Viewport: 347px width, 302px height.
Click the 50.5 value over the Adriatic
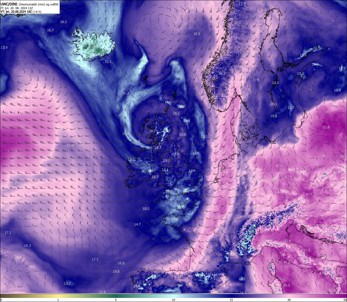307,250
